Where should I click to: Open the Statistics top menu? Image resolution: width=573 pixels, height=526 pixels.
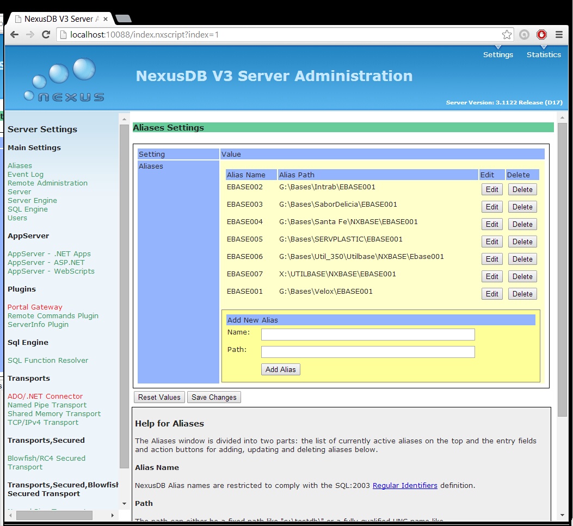(x=544, y=54)
